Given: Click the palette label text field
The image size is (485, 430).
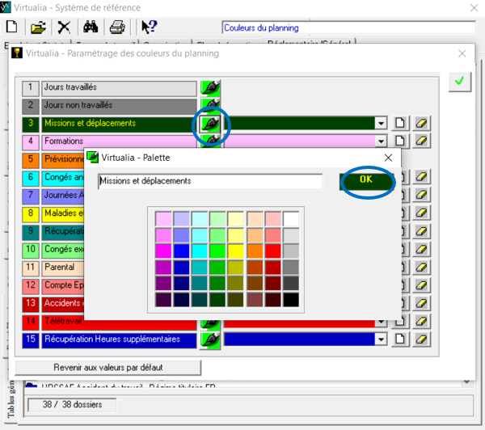Looking at the screenshot, I should 209,182.
